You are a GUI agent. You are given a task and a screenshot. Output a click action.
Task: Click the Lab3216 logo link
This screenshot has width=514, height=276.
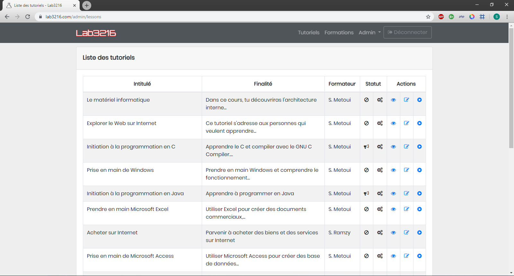click(x=96, y=33)
